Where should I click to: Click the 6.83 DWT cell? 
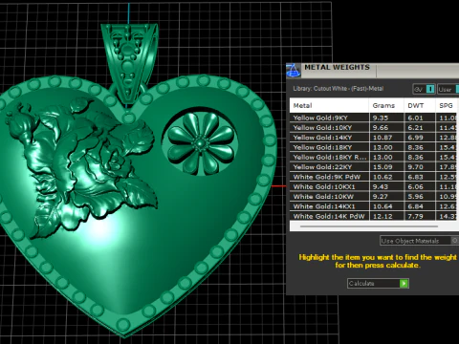pyautogui.click(x=420, y=177)
